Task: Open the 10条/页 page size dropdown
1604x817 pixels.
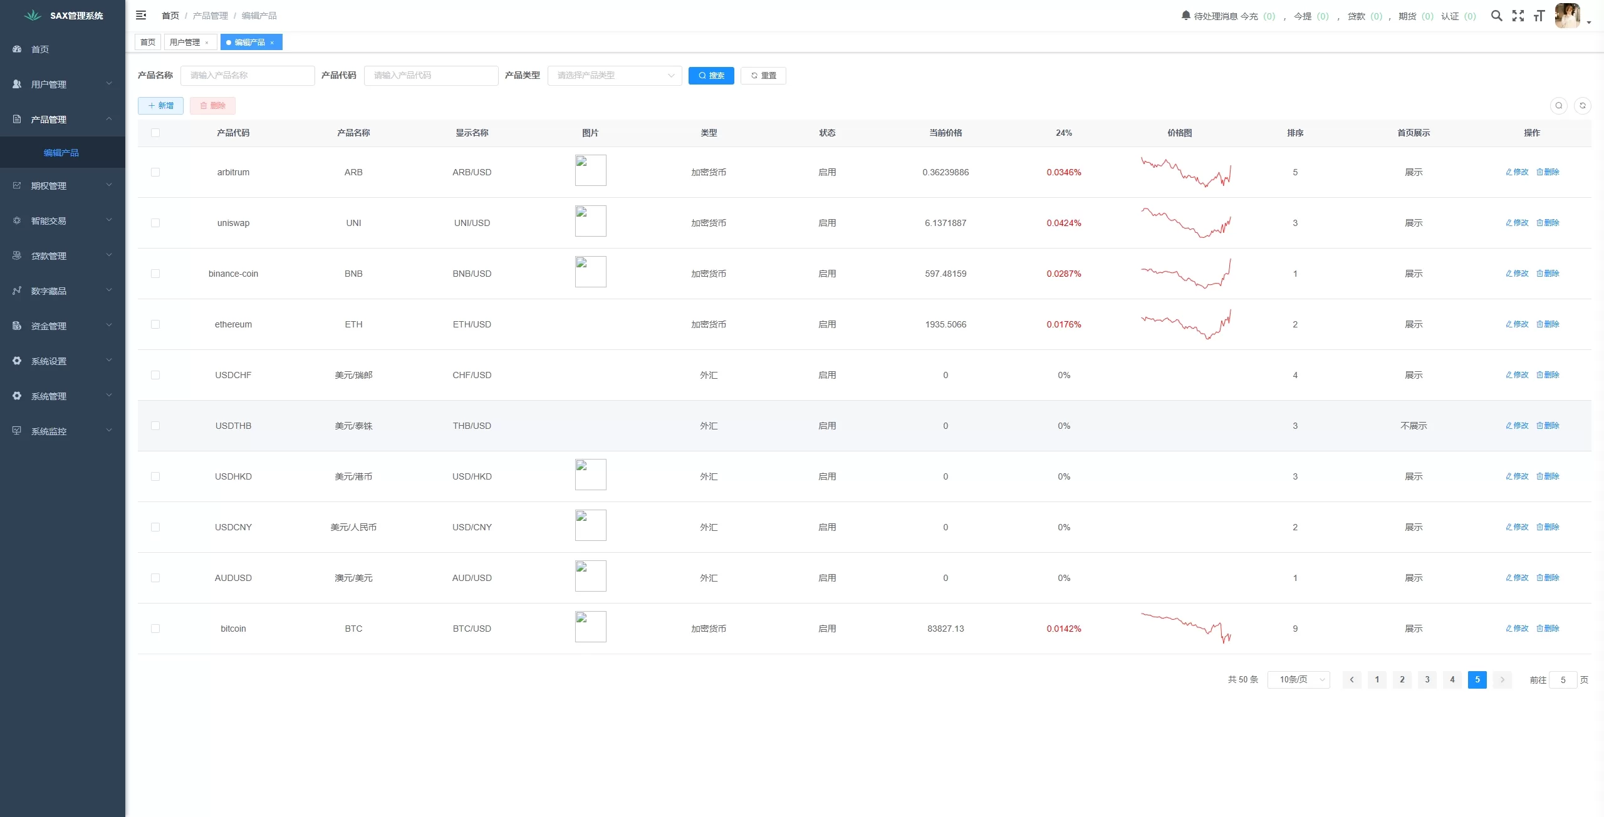Action: pyautogui.click(x=1298, y=679)
